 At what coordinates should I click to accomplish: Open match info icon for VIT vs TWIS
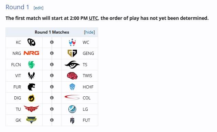tap(52, 75)
